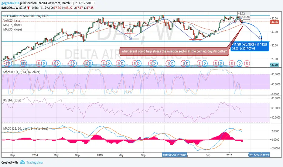
Task: Click the Vol (20, false) indicator label
Action: 12,20
